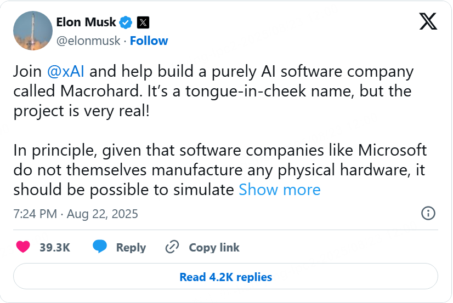Expand tweet with Show more
453x303 pixels.
(x=280, y=190)
